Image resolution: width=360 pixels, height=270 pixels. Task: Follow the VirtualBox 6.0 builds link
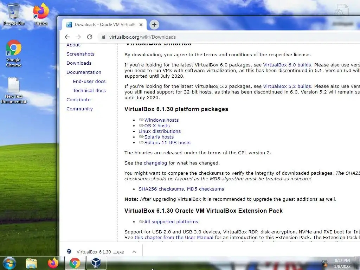[287, 65]
